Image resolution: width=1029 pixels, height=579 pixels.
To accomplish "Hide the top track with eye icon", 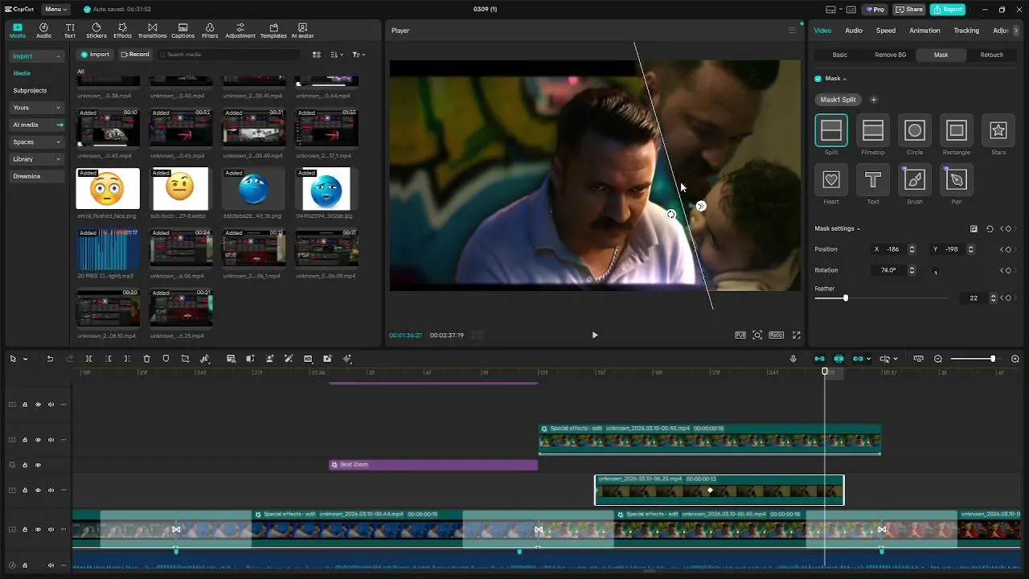I will click(x=38, y=404).
